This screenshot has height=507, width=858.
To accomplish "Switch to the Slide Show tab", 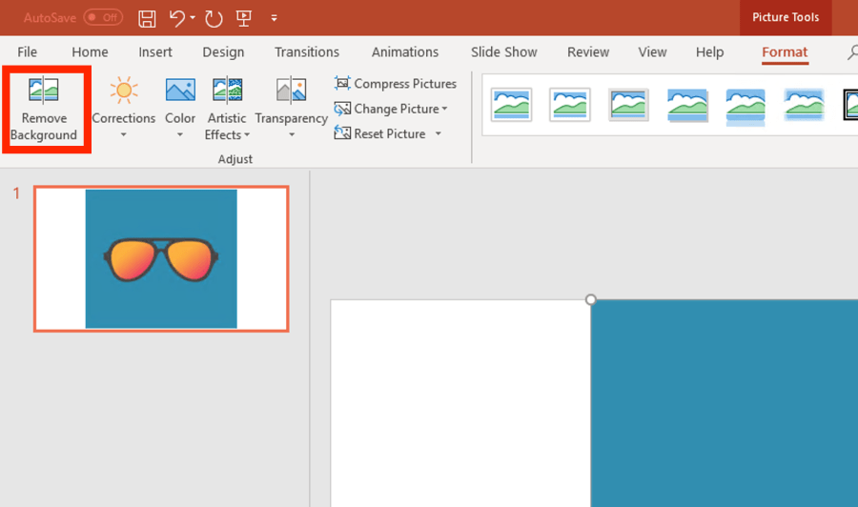I will 504,52.
